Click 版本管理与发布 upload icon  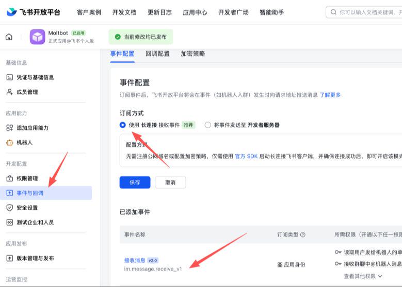9,258
